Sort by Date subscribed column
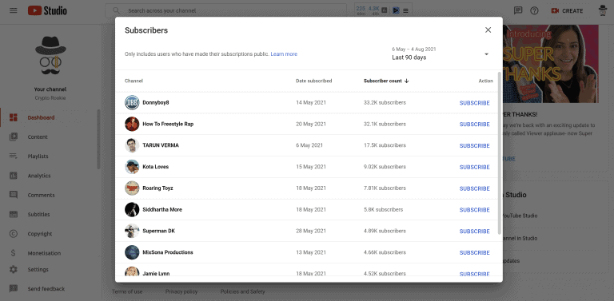The height and width of the screenshot is (301, 614). point(313,81)
